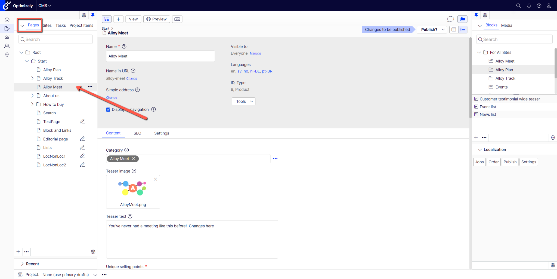557x279 pixels.
Task: Open help for Name field
Action: point(124,47)
